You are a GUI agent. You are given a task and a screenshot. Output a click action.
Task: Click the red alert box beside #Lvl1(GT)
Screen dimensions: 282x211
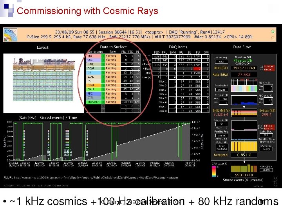pyautogui.click(x=269, y=68)
